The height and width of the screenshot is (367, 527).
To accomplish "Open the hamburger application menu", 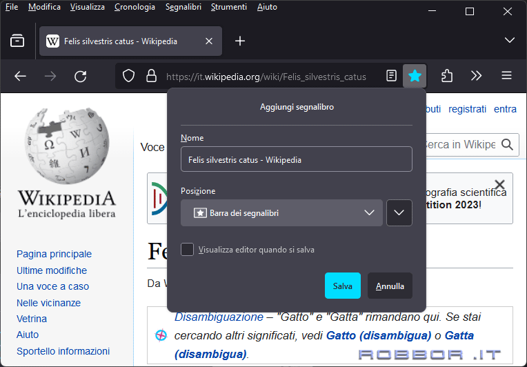I will coord(506,76).
